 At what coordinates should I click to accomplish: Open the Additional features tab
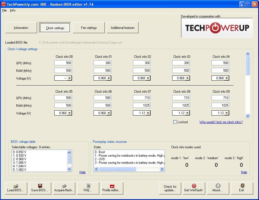(x=123, y=28)
